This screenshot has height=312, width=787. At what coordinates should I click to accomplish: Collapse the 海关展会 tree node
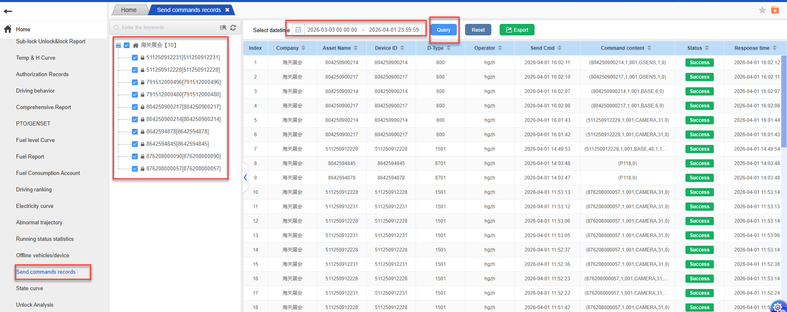click(118, 45)
